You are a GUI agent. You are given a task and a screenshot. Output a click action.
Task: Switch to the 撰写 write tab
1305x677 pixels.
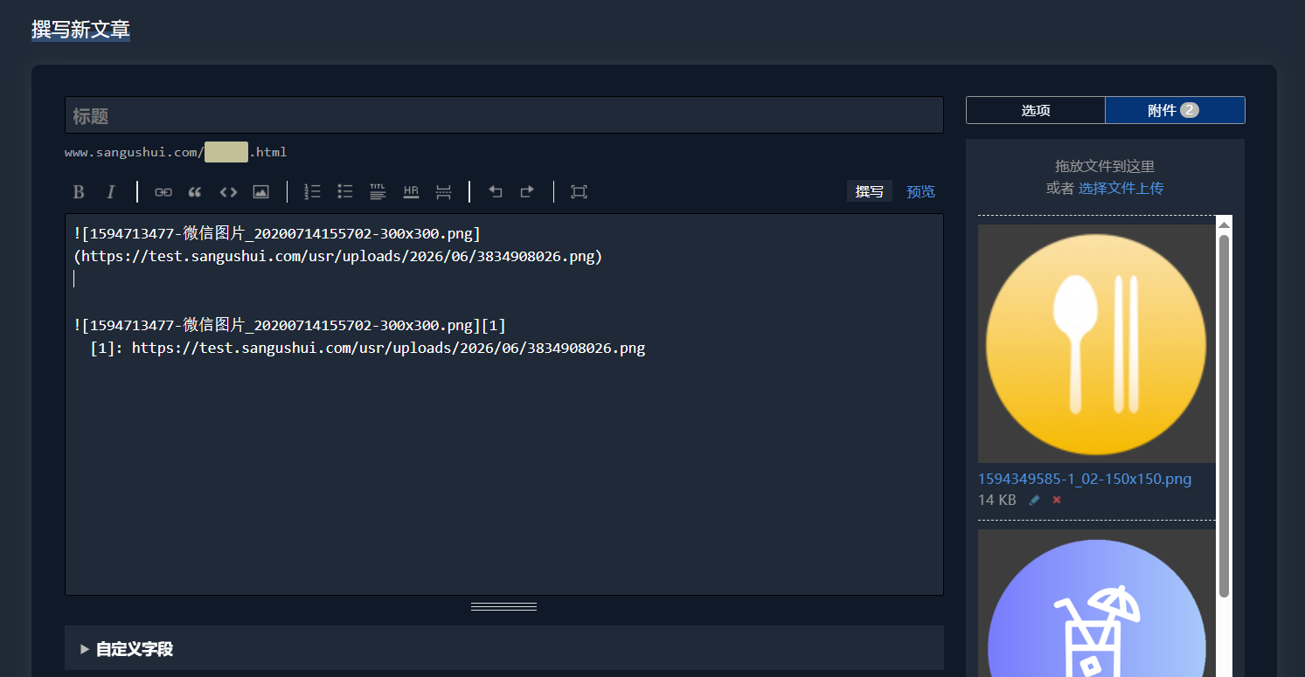pos(870,191)
